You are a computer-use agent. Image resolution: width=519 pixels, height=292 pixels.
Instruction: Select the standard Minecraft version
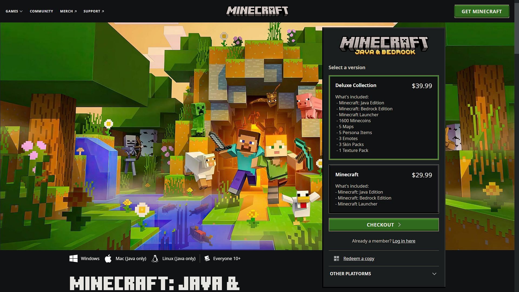tap(383, 189)
